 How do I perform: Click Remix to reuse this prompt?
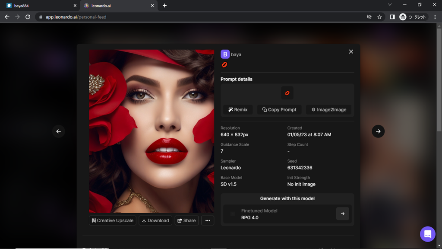[x=238, y=110]
